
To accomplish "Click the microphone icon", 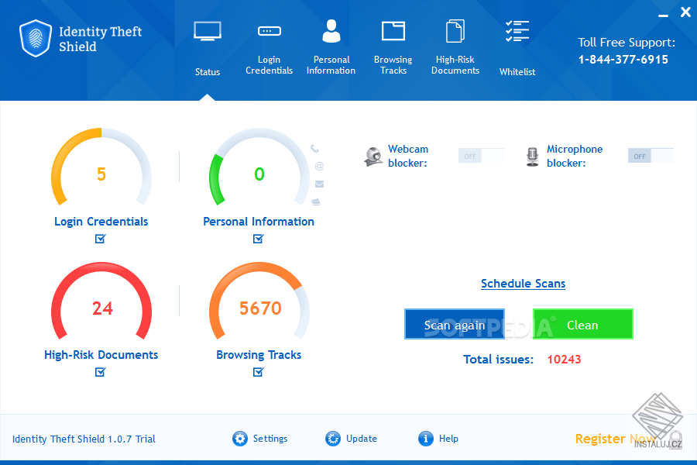I will [532, 157].
